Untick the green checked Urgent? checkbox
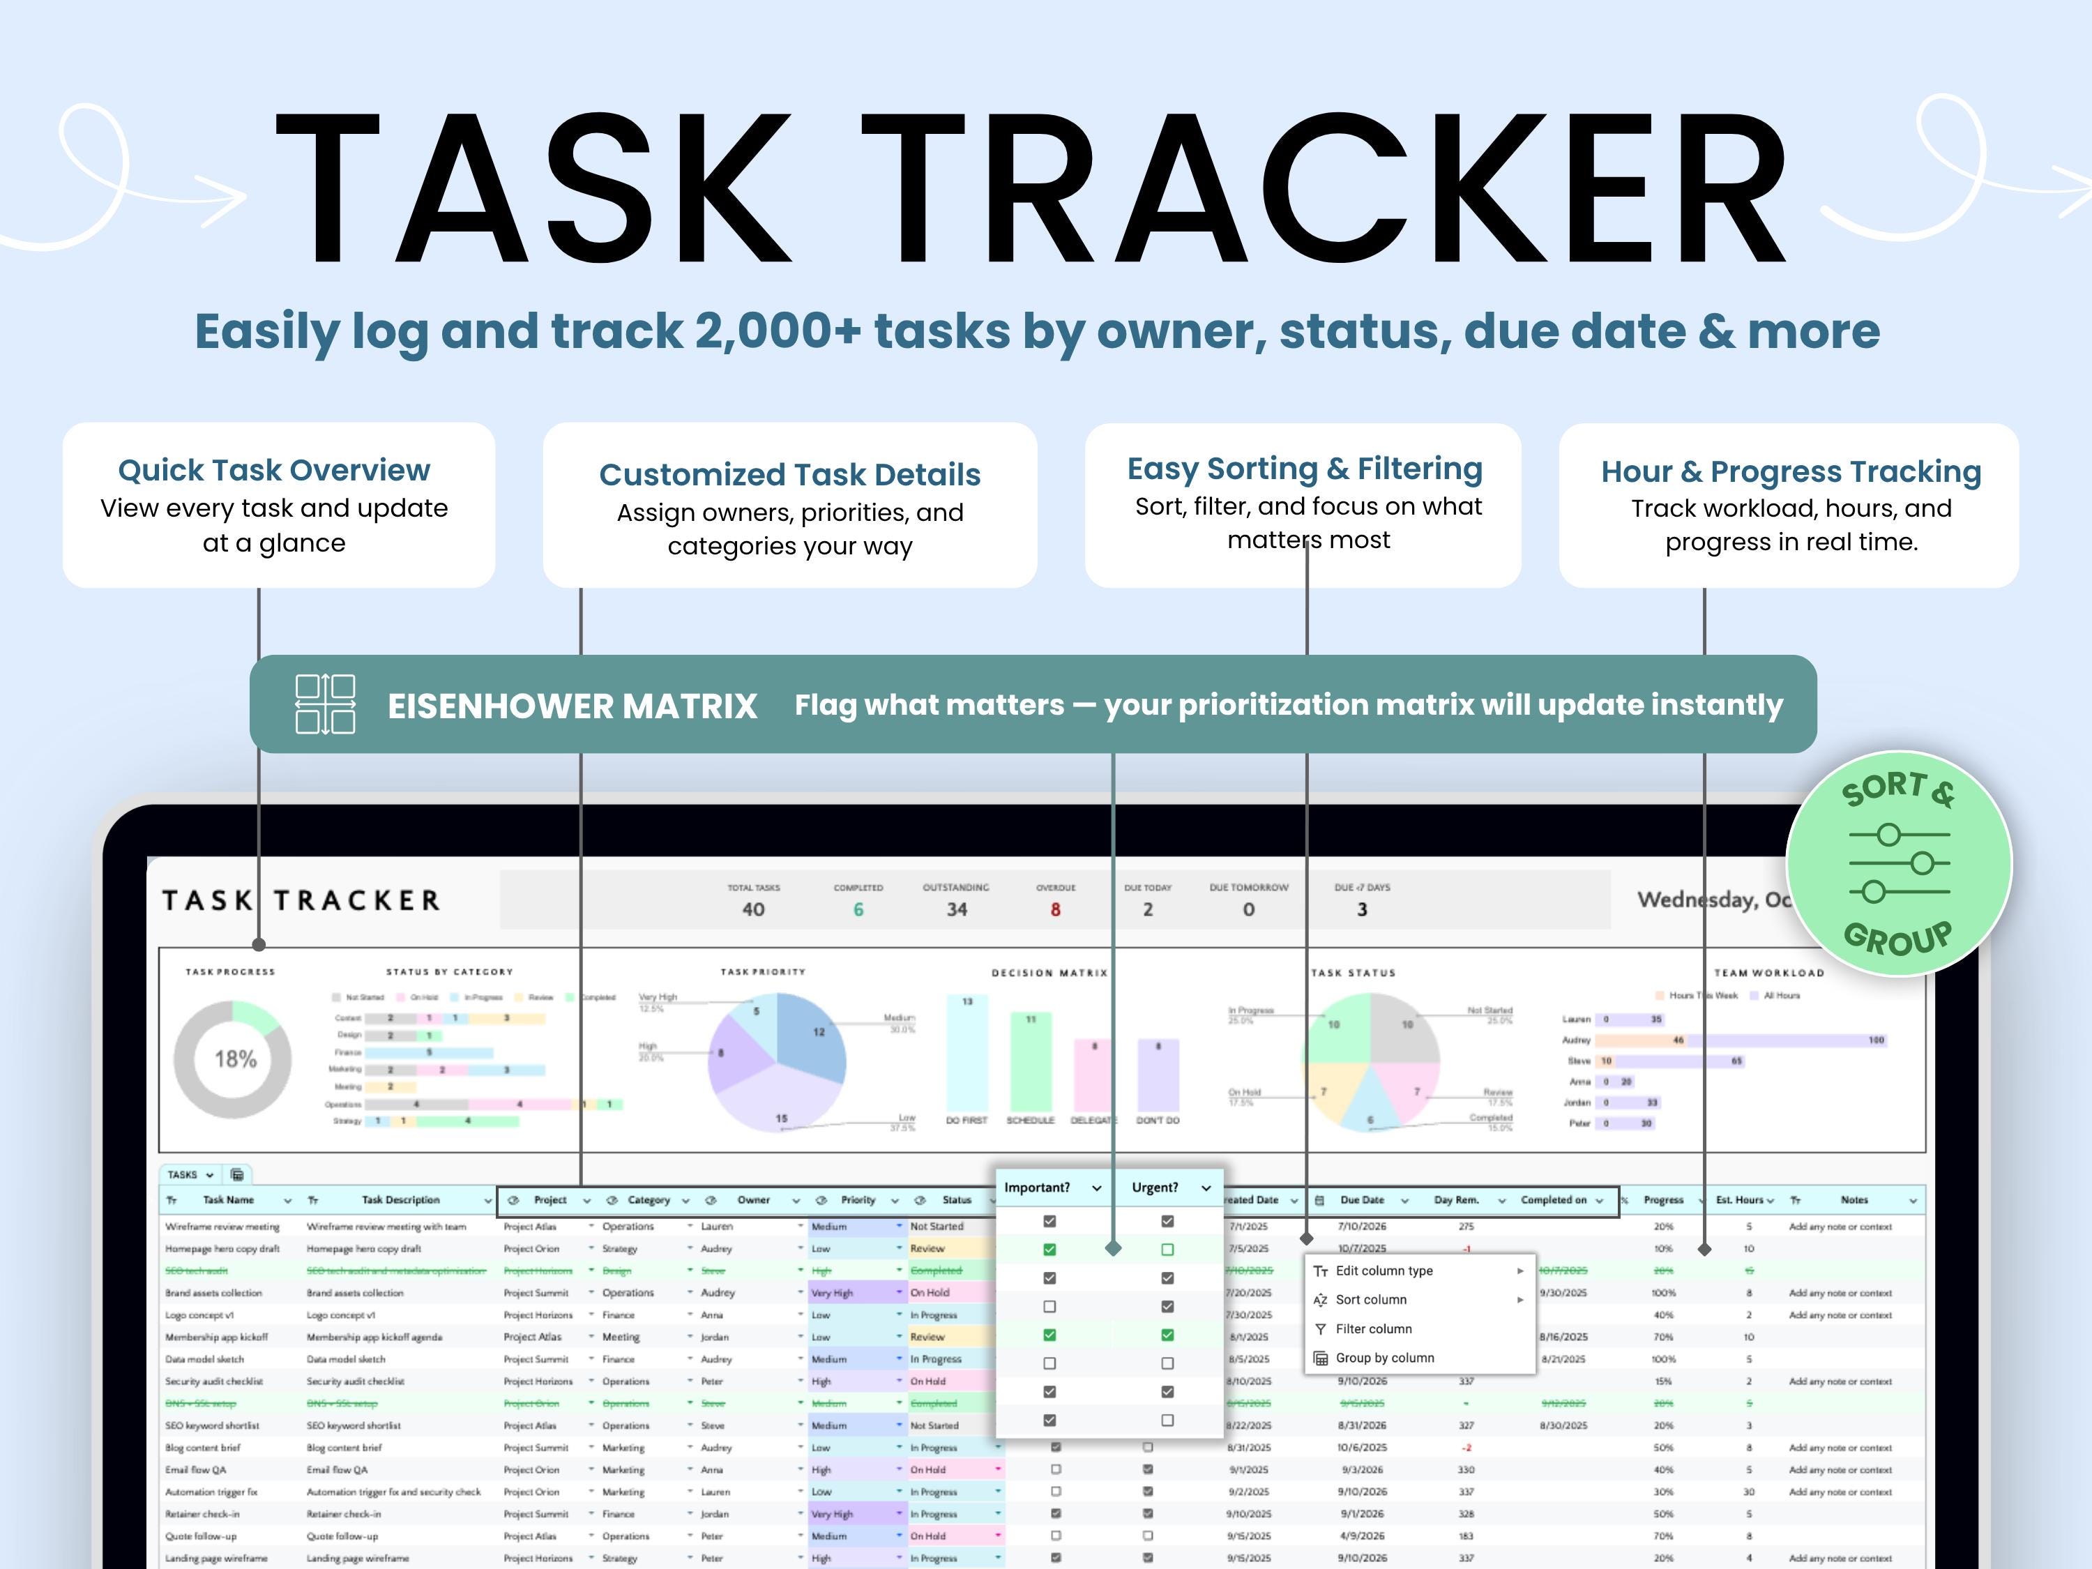The width and height of the screenshot is (2092, 1569). [1167, 1335]
